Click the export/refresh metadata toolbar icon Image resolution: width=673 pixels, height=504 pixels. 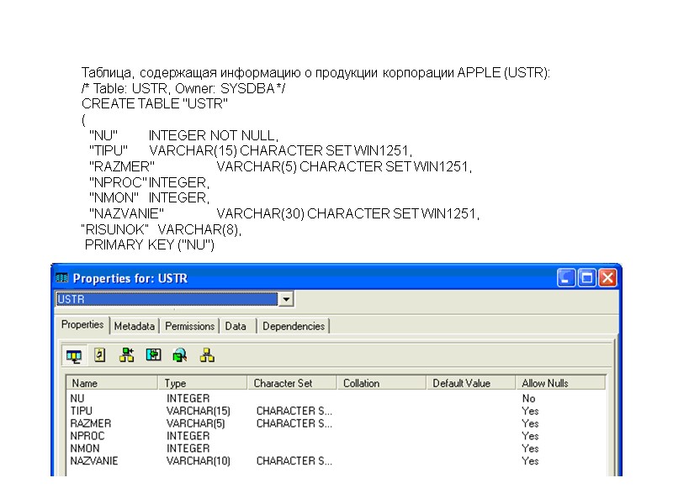point(153,355)
